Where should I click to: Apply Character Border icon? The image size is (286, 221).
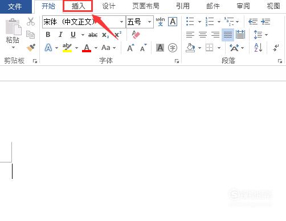pyautogui.click(x=173, y=22)
